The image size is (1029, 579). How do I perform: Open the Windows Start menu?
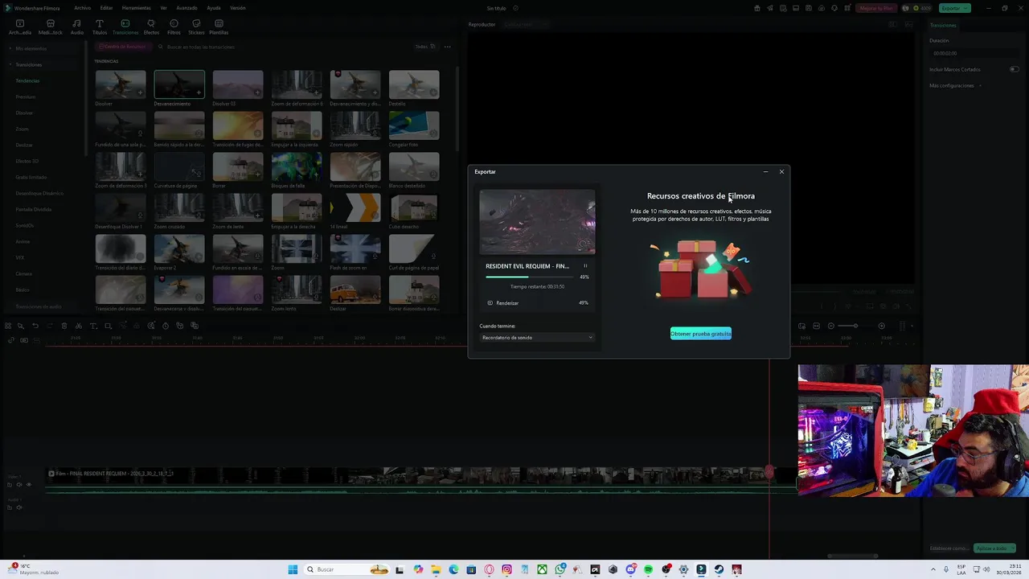point(293,569)
